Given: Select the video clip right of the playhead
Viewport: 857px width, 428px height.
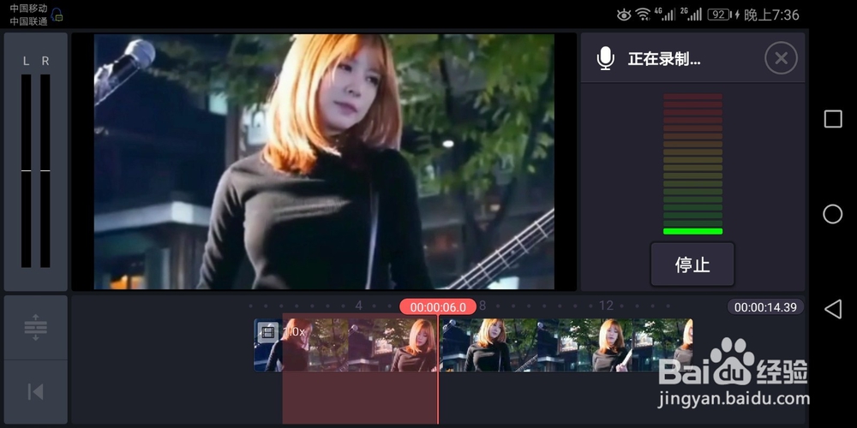Looking at the screenshot, I should (565, 345).
